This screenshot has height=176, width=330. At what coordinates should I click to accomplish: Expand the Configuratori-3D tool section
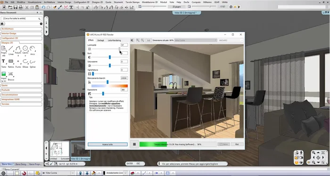(21, 38)
